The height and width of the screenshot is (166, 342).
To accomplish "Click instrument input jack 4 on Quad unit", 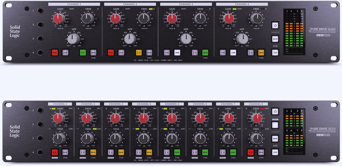I will [x=40, y=53].
